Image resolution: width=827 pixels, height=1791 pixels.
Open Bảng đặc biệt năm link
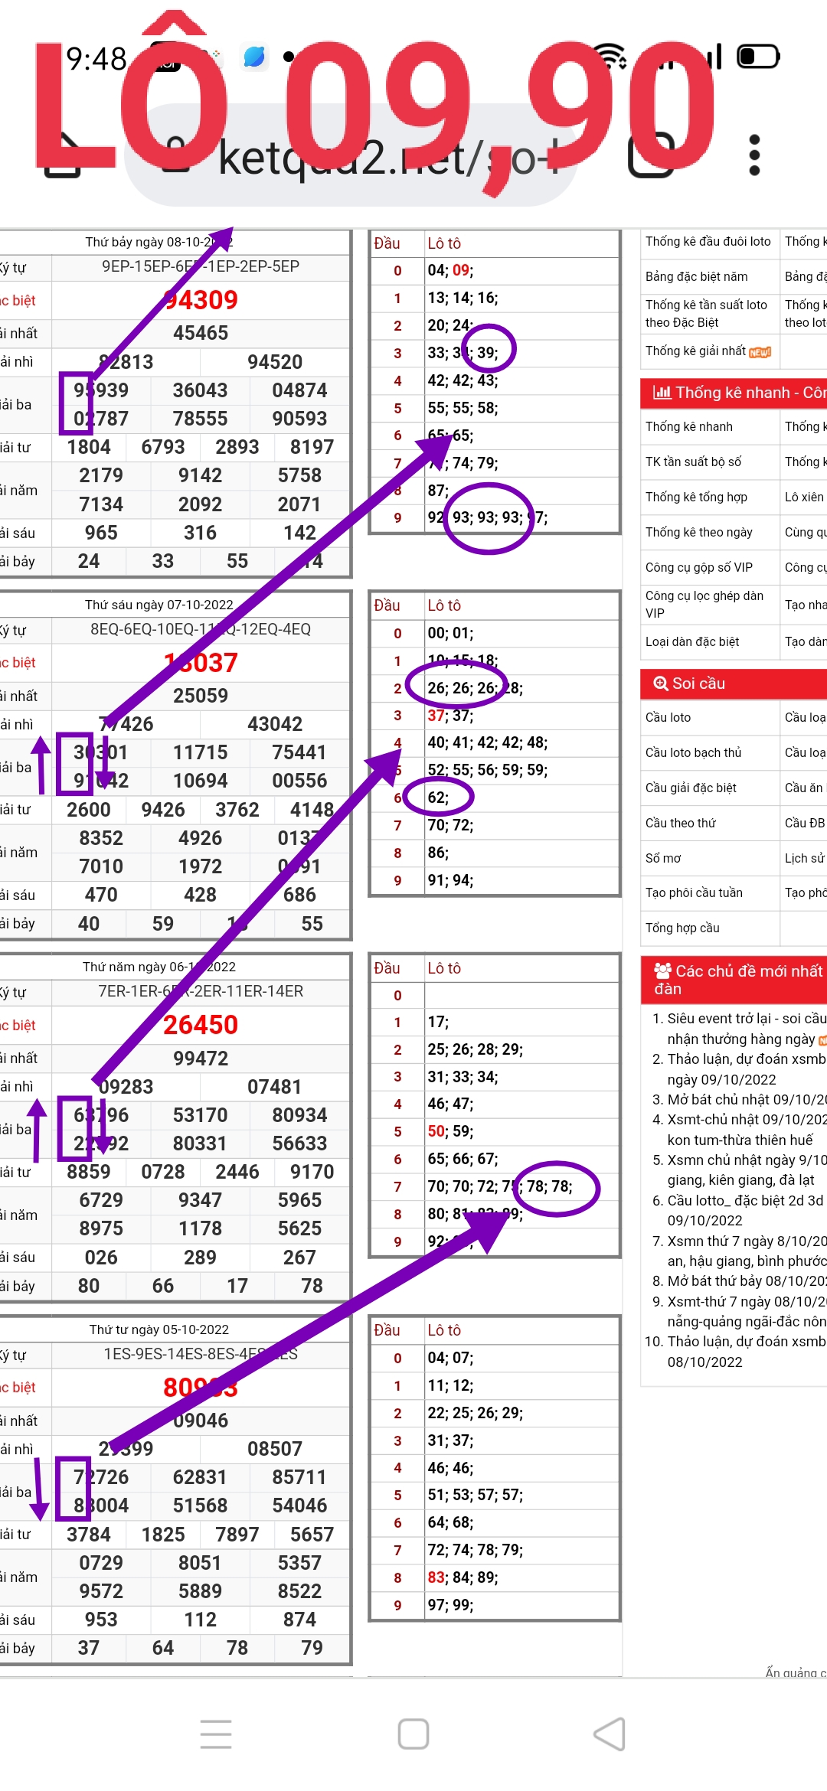[x=696, y=277]
